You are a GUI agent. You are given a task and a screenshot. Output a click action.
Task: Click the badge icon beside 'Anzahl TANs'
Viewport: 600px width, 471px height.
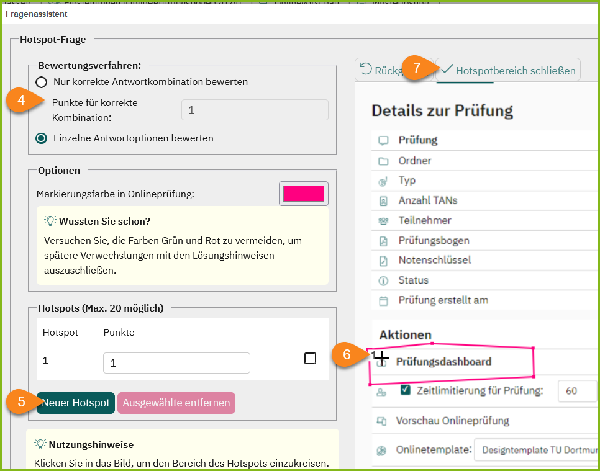pos(383,201)
